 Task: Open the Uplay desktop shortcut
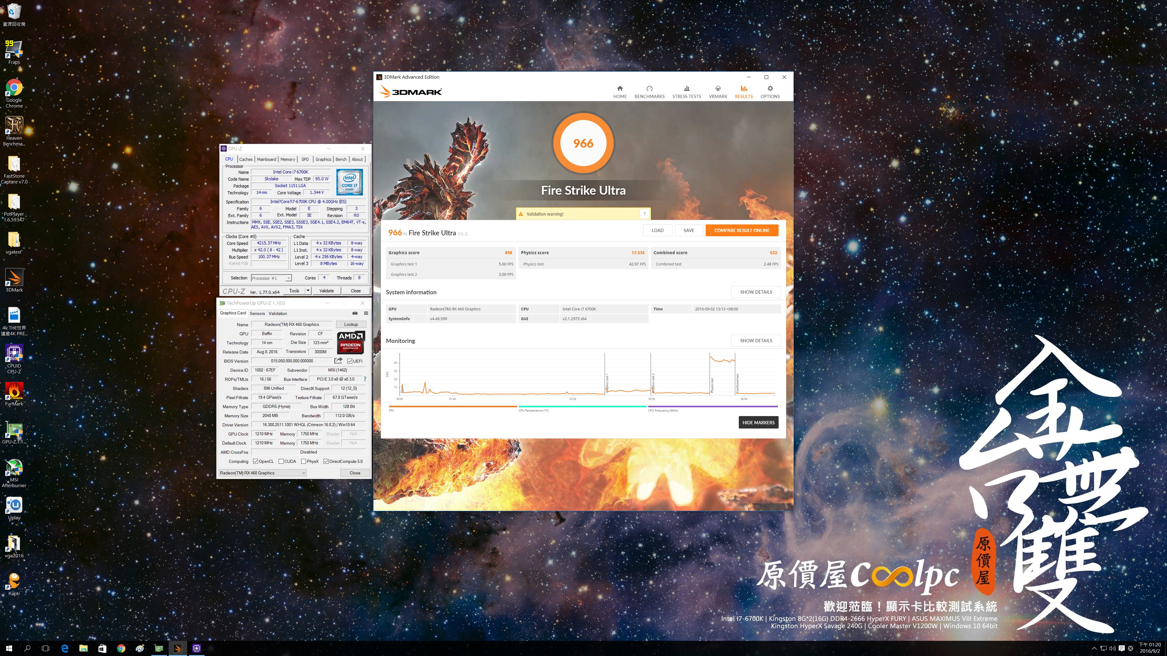point(14,508)
